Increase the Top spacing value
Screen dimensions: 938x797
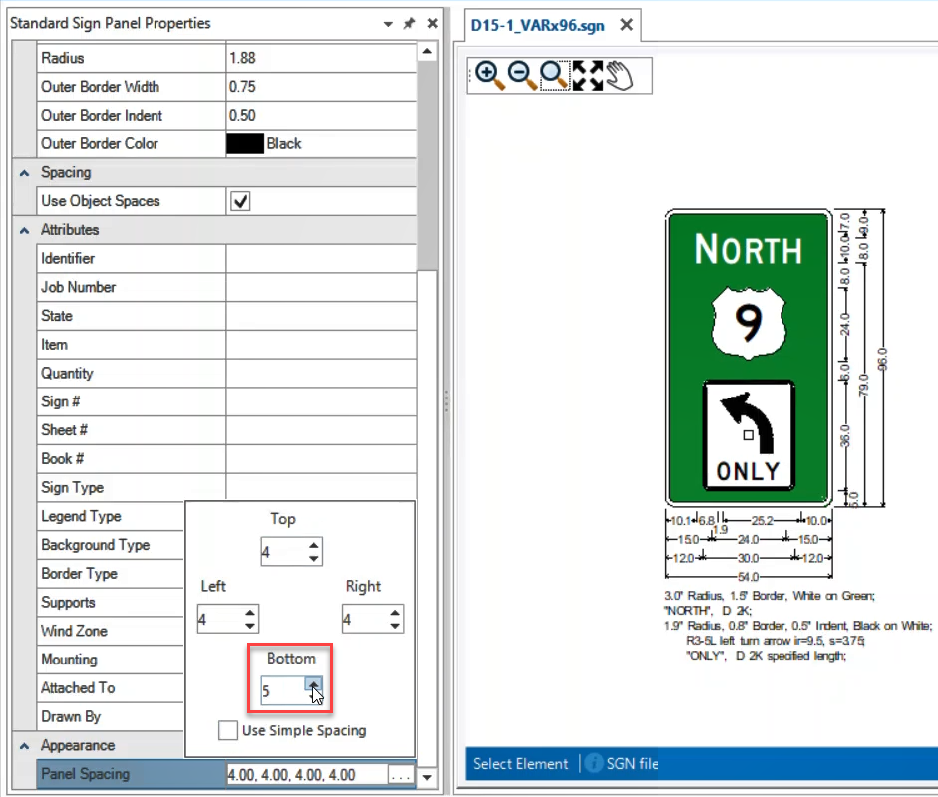click(x=314, y=546)
